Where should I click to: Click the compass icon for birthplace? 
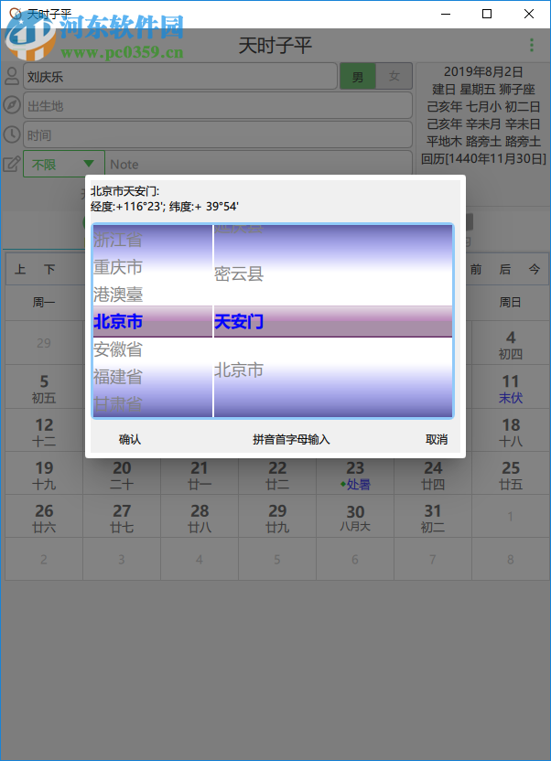pyautogui.click(x=12, y=105)
